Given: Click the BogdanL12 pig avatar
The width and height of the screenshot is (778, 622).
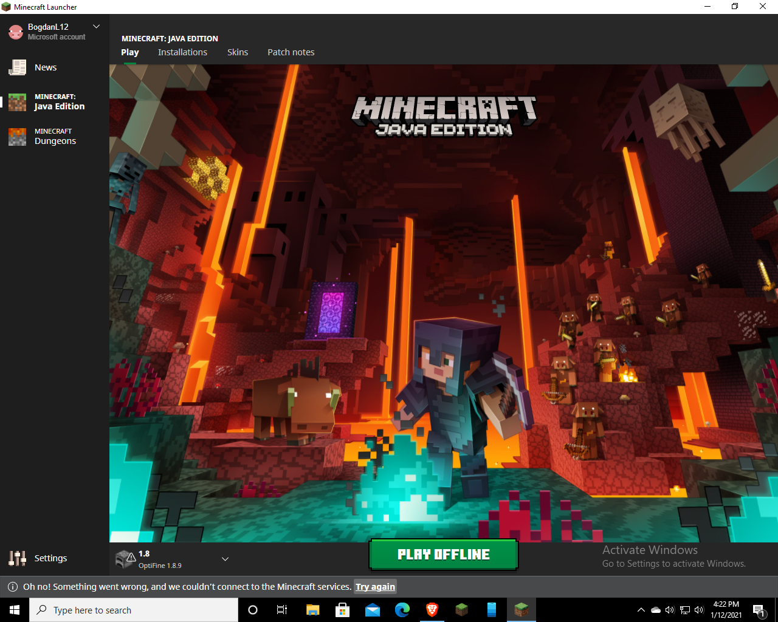Looking at the screenshot, I should 16,32.
